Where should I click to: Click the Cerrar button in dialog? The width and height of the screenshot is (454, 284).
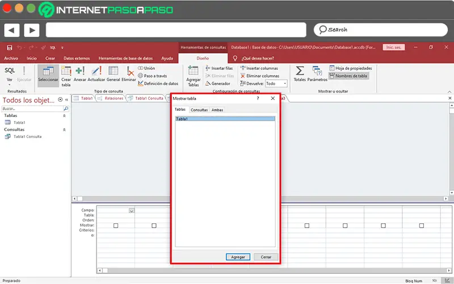(266, 257)
